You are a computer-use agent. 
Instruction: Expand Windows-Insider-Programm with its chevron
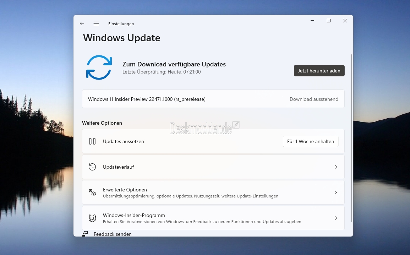(336, 218)
